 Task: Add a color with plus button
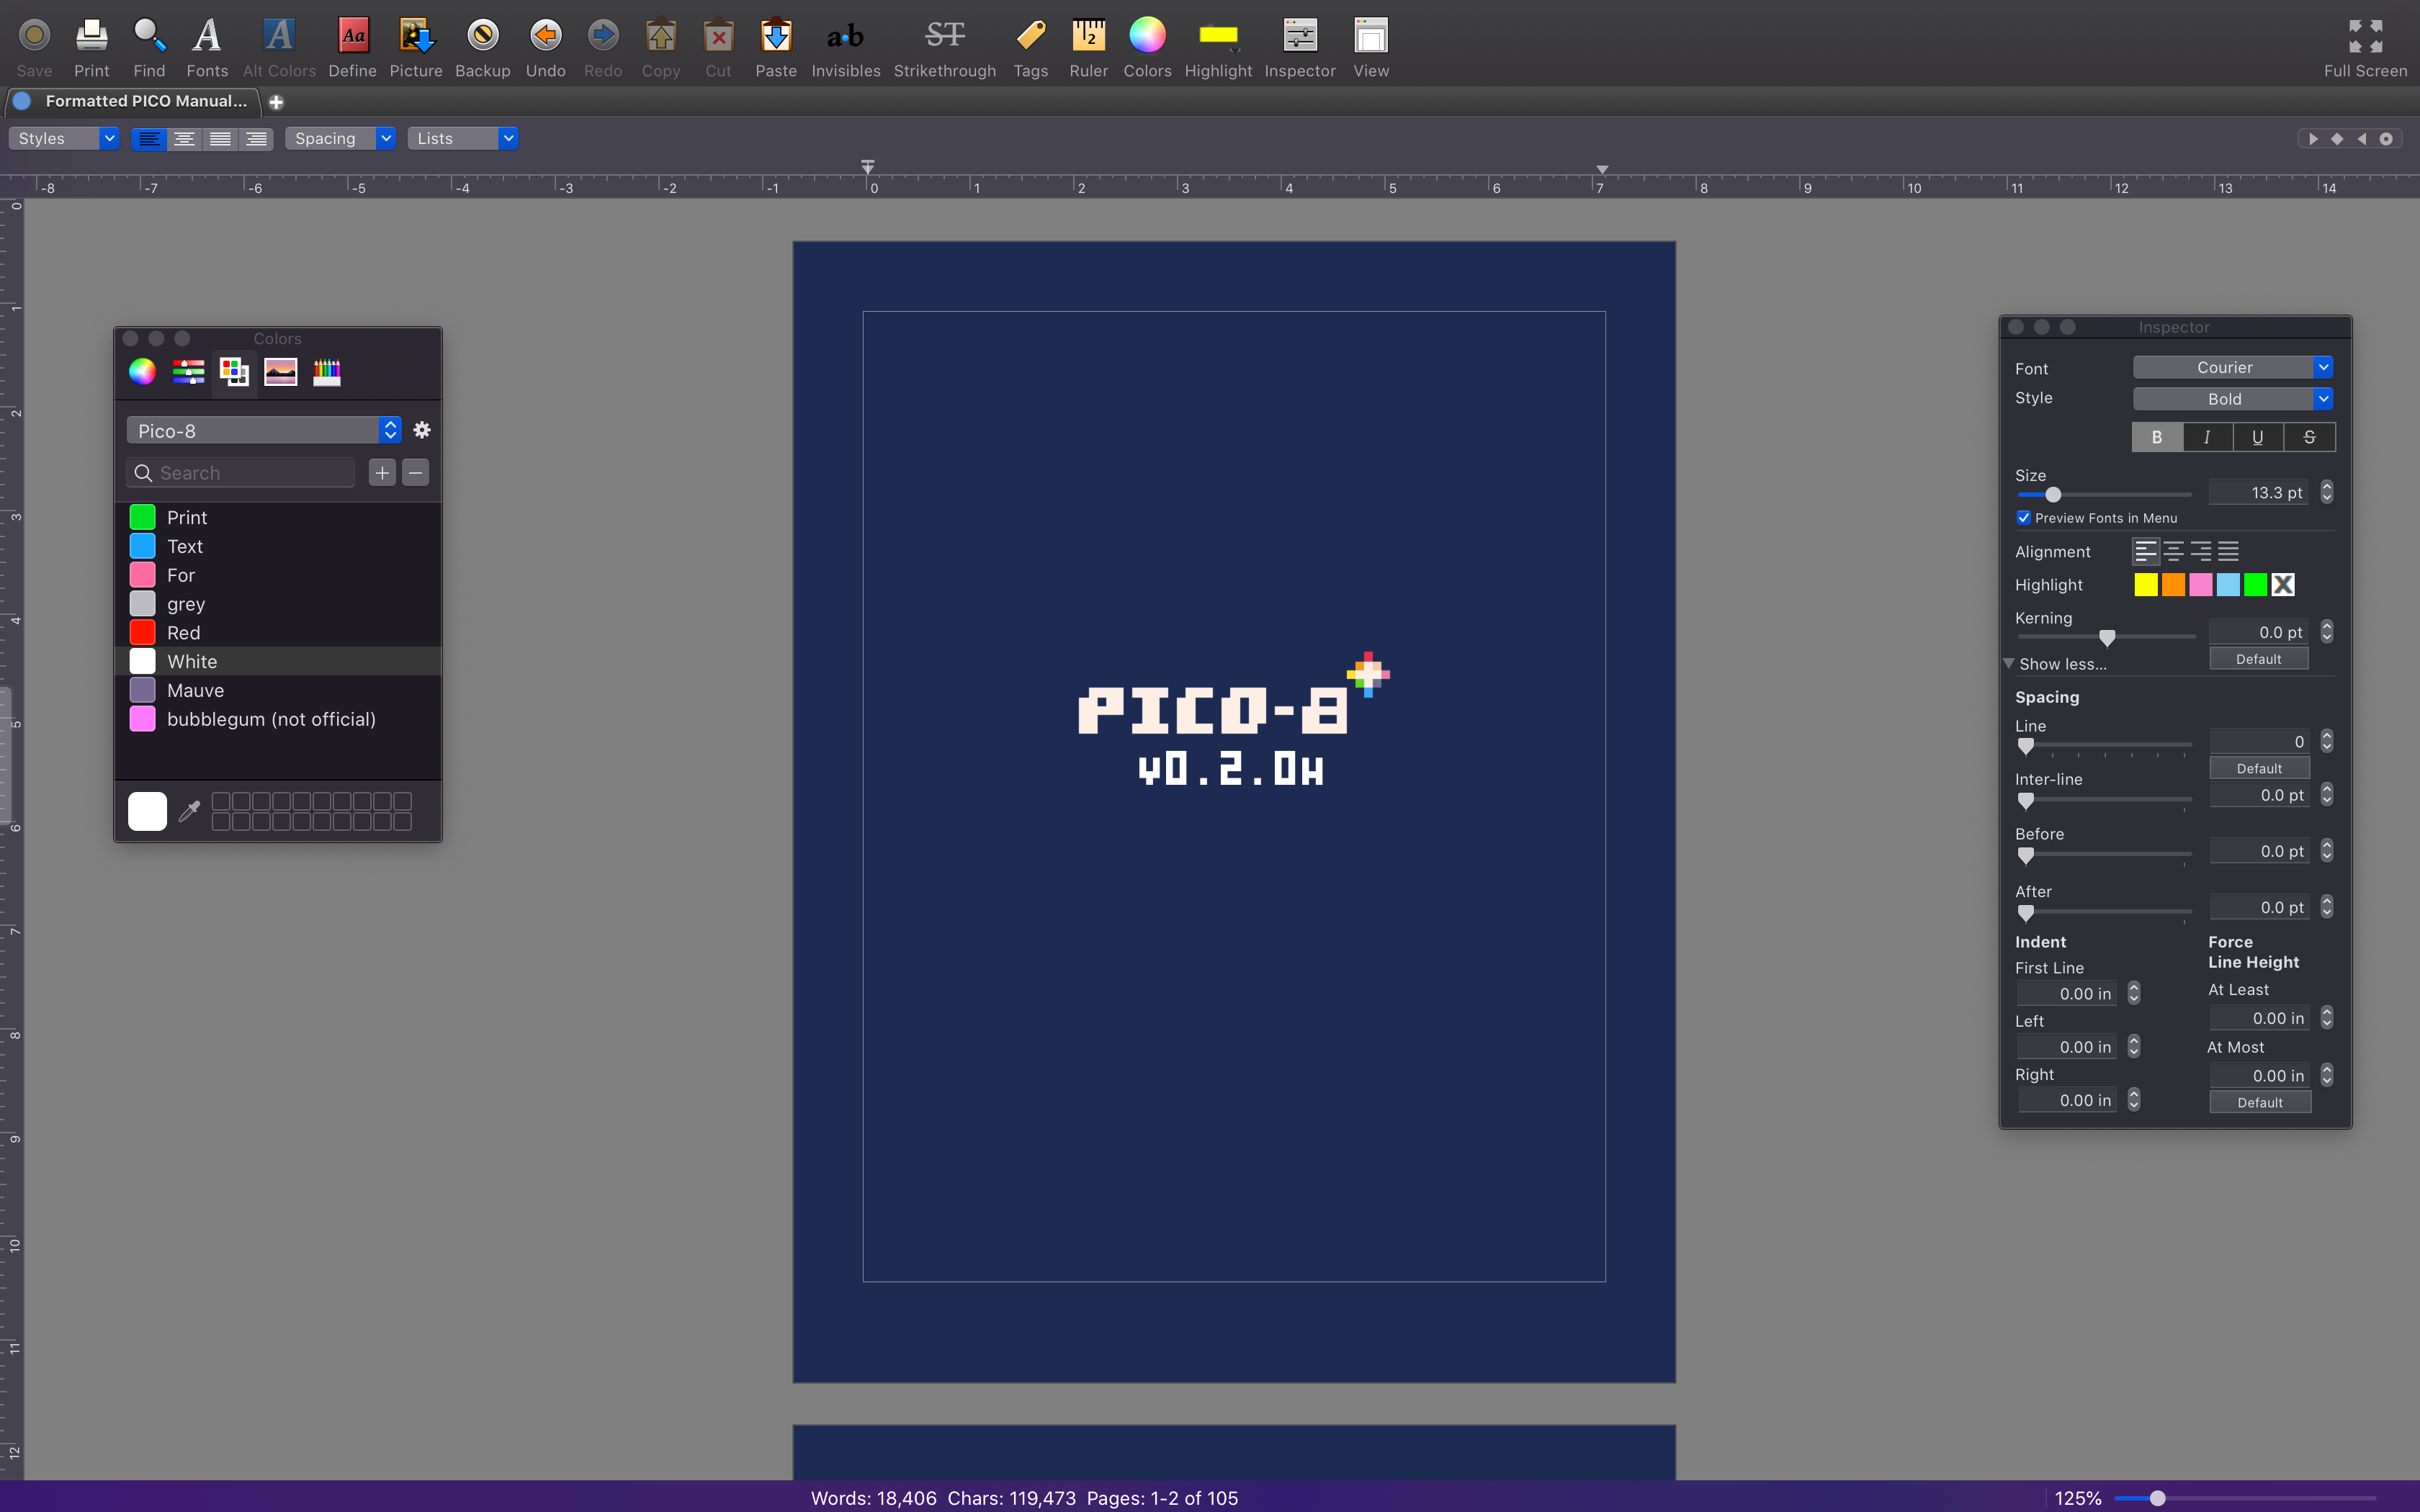tap(382, 473)
